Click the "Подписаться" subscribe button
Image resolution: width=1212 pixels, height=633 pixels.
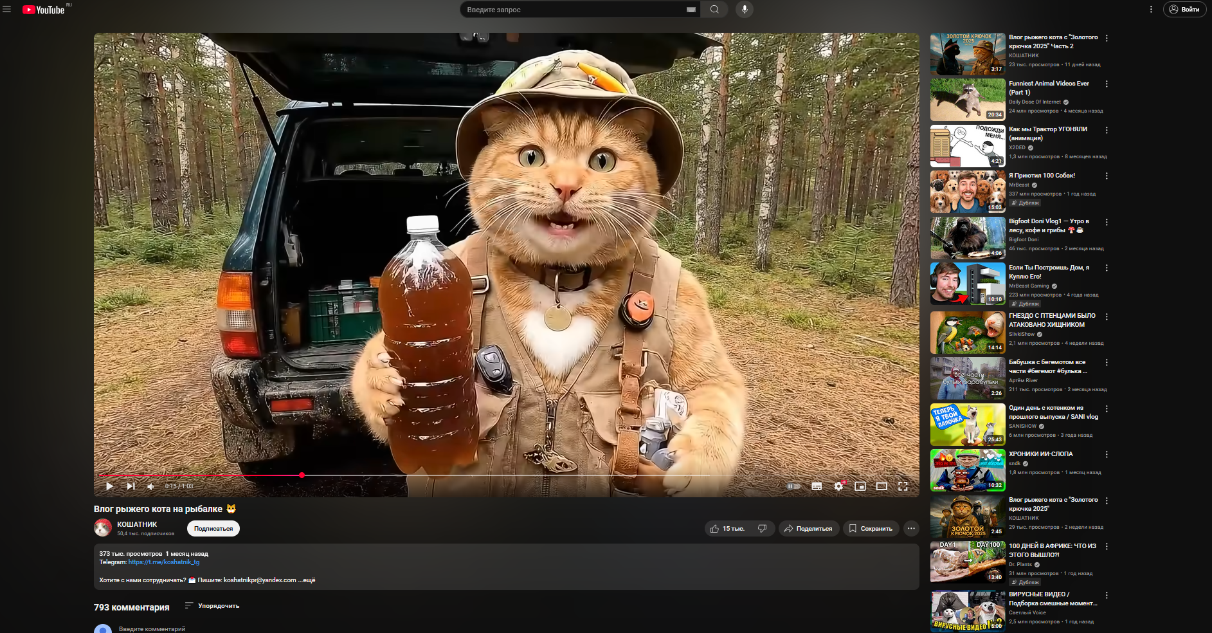(x=213, y=529)
